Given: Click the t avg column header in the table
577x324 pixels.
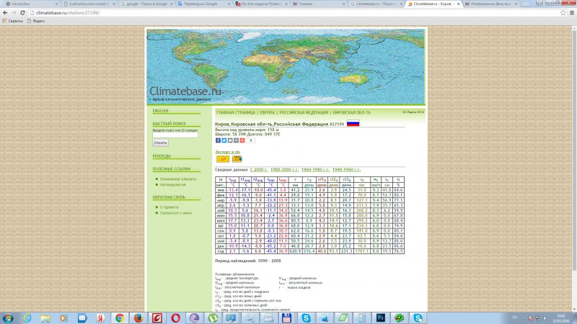Looking at the screenshot, I should tap(232, 179).
